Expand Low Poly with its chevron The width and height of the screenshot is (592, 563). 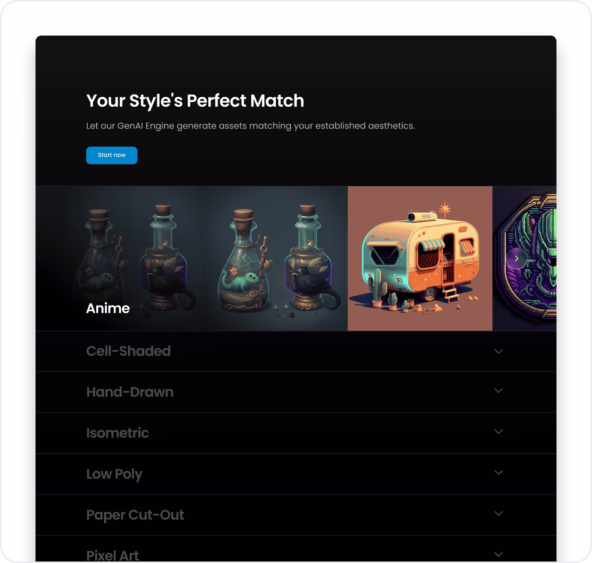498,473
